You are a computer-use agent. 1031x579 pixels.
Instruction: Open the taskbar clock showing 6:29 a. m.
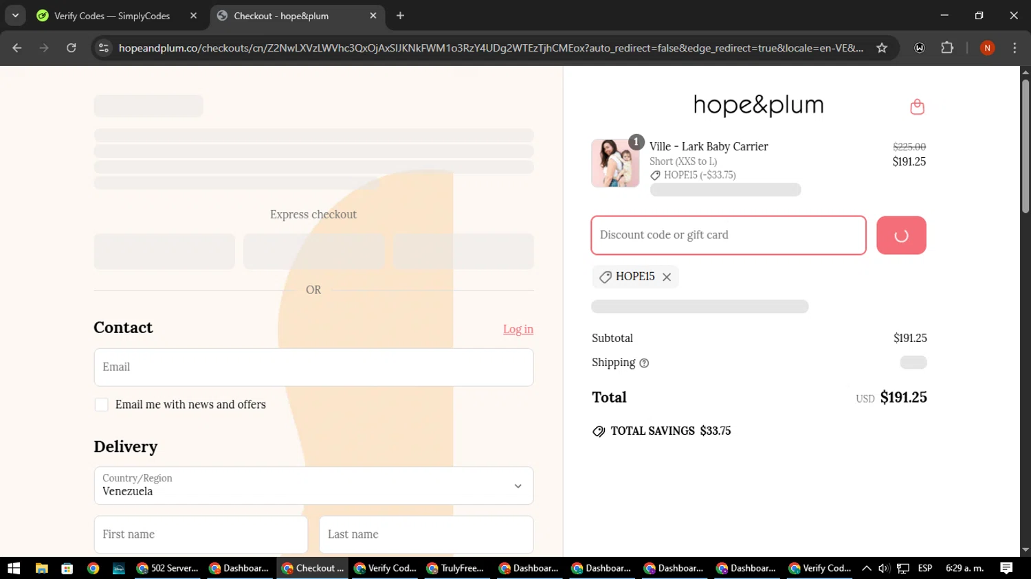[x=965, y=568]
